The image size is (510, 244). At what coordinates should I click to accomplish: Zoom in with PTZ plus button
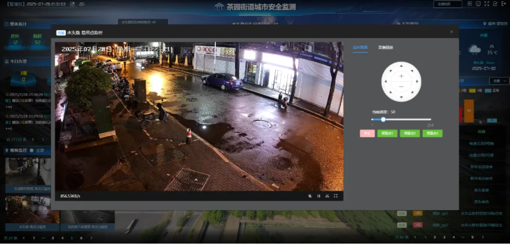pyautogui.click(x=401, y=76)
